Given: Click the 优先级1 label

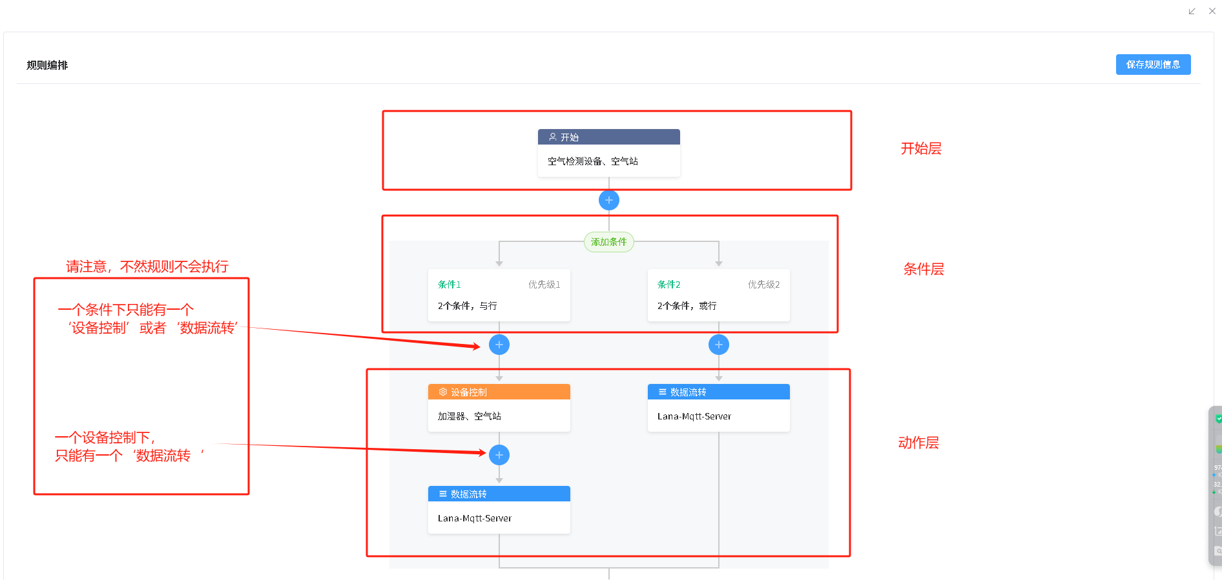Looking at the screenshot, I should click(544, 285).
